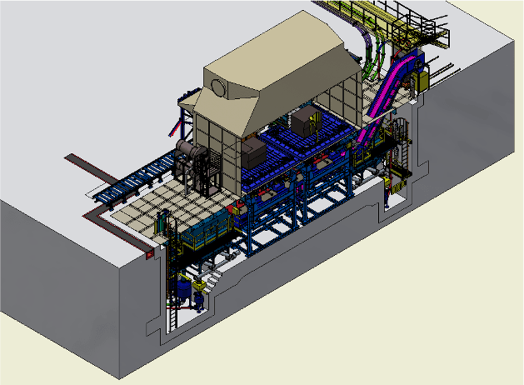The width and height of the screenshot is (524, 385).
Task: Select the small red box at pit corner
Action: (x=149, y=255)
